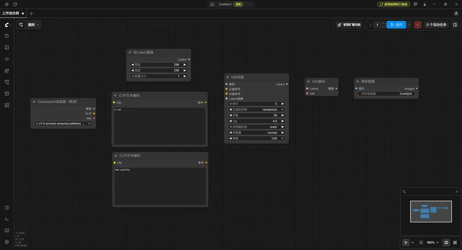This screenshot has width=462, height=250.
Task: Open the 采样器名称 euler selector
Action: (x=257, y=127)
